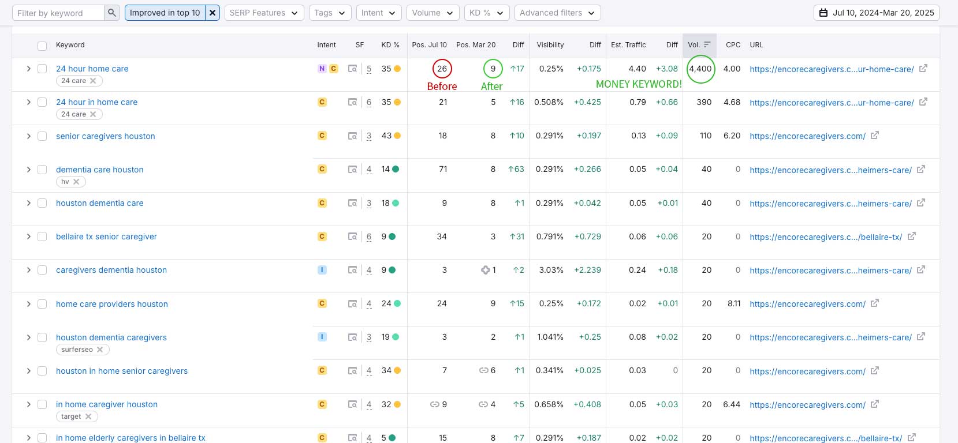Open the 'senior caregivers houston' keyword link
This screenshot has height=443, width=958.
pos(106,136)
